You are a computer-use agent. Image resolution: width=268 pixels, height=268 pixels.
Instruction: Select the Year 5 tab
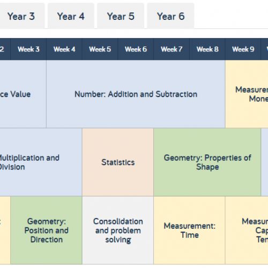tap(121, 16)
